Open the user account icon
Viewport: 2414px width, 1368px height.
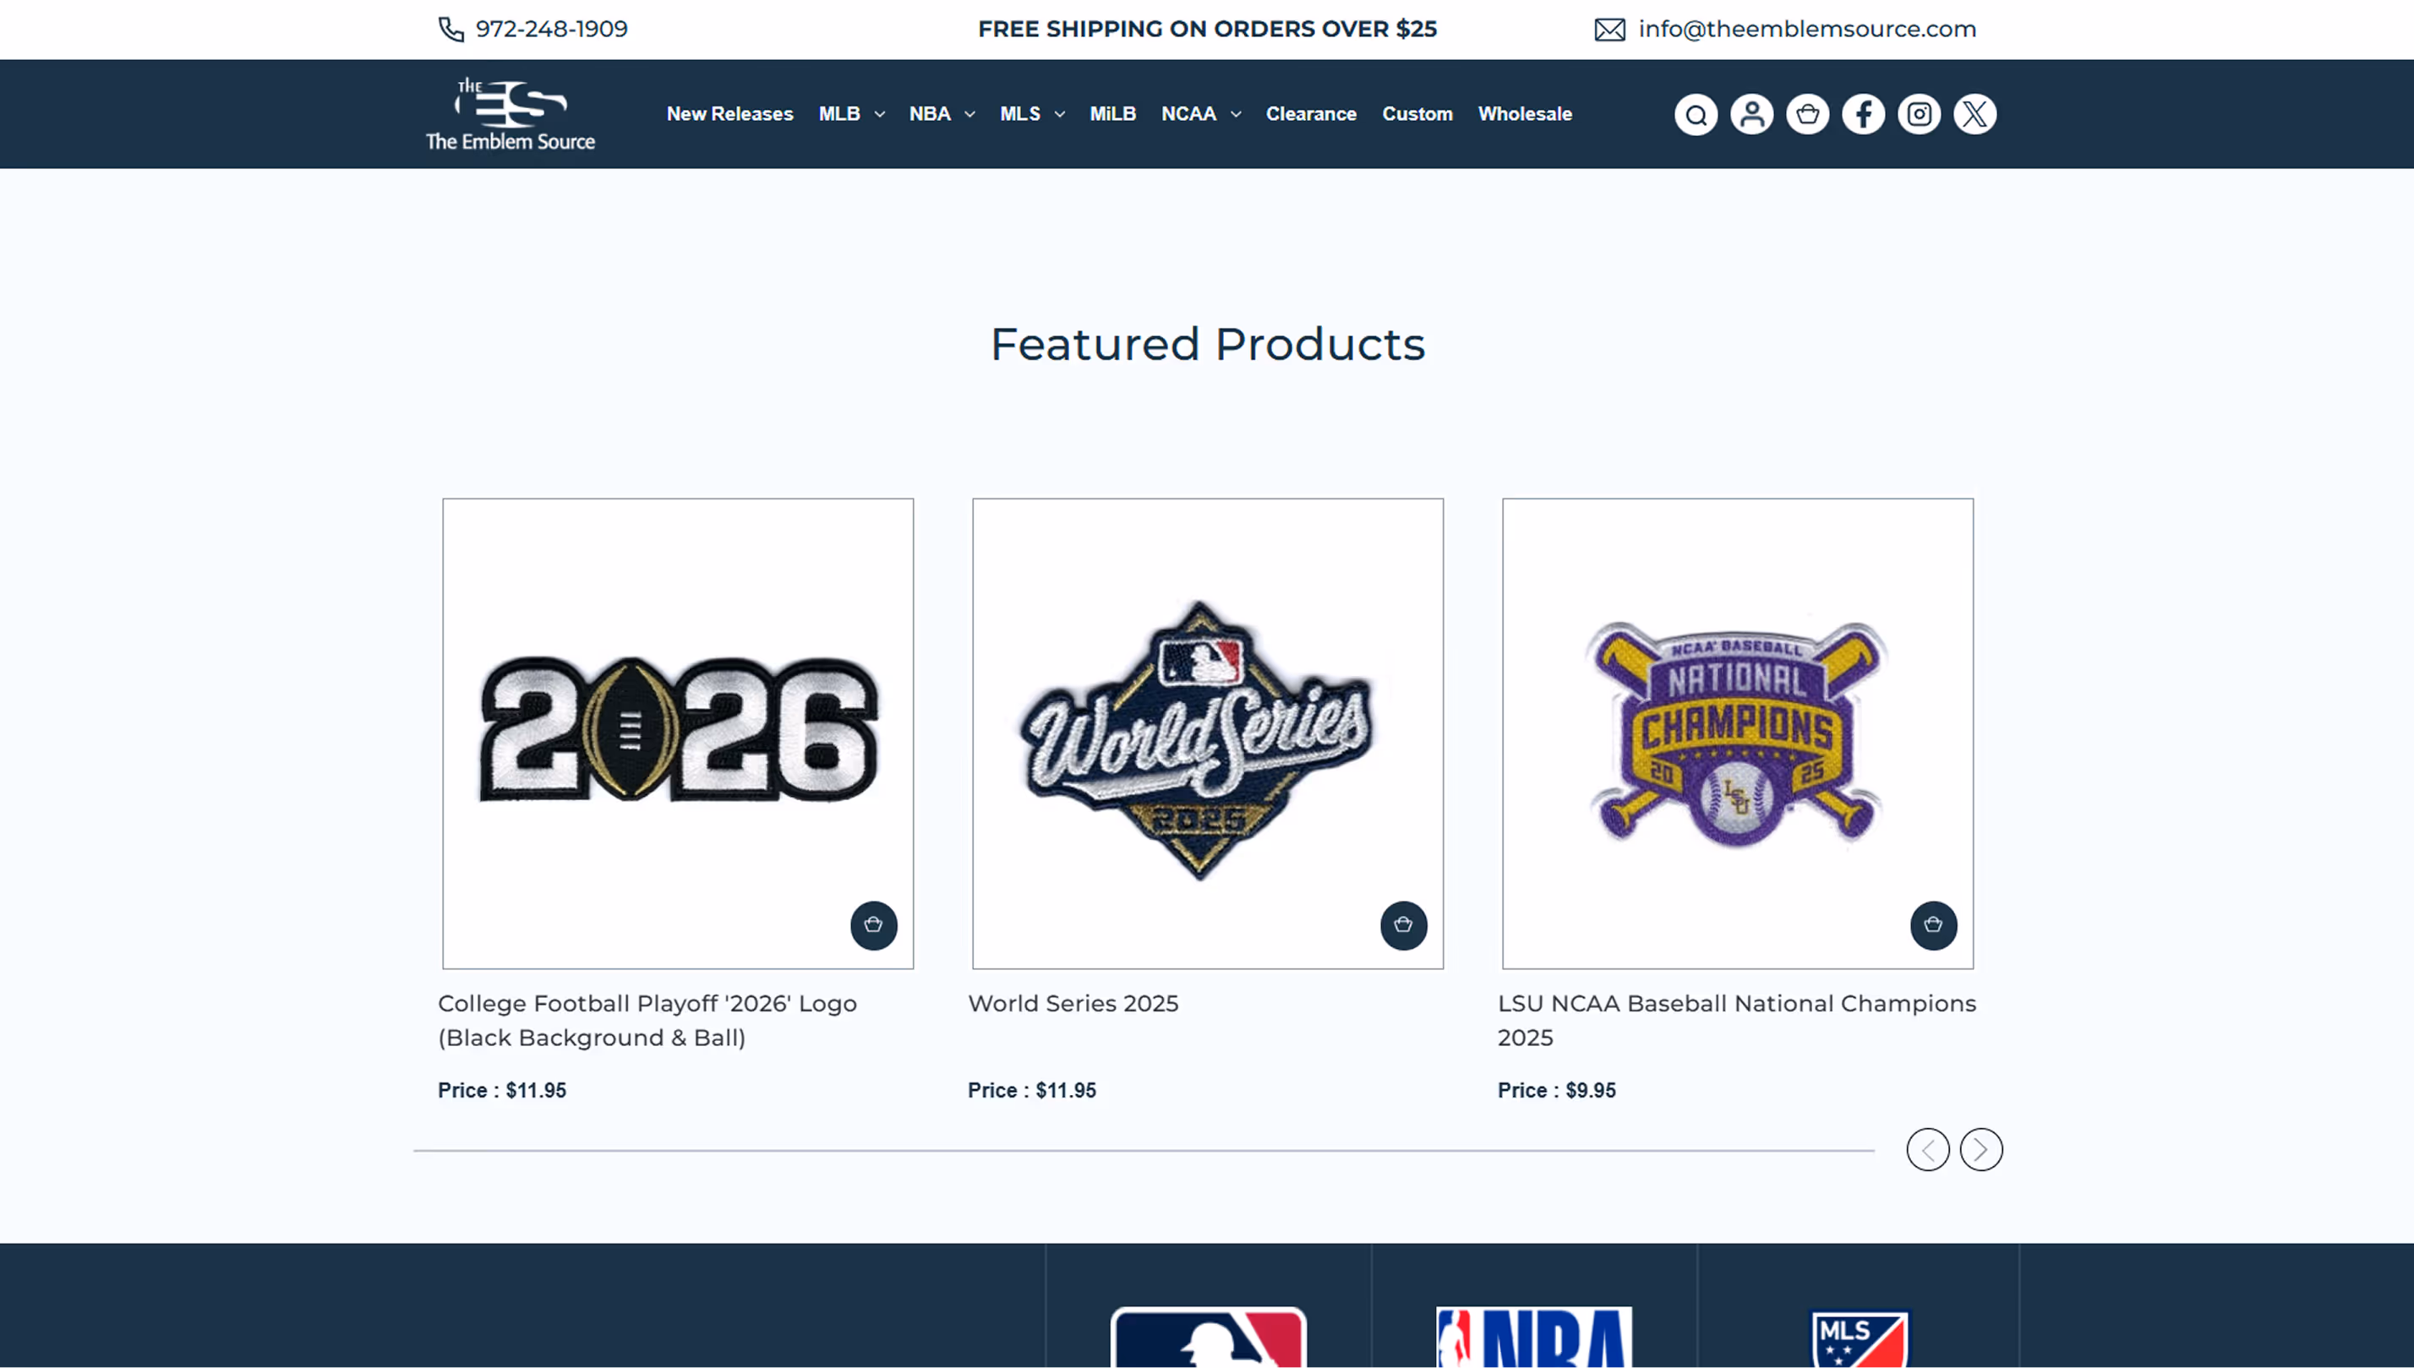coord(1751,115)
